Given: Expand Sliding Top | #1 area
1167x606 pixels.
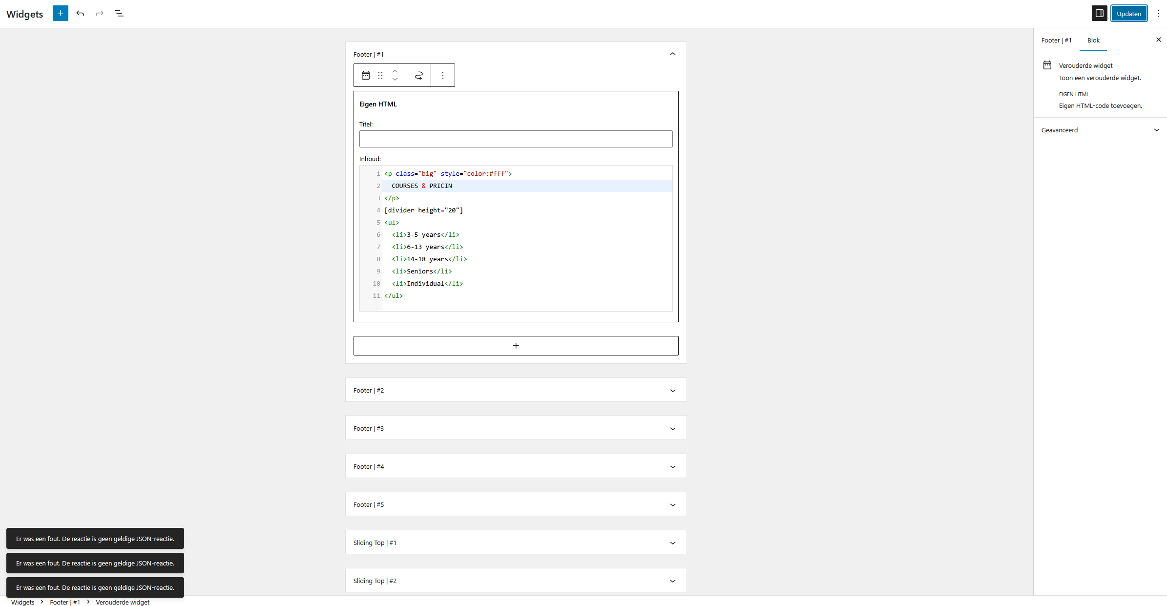Looking at the screenshot, I should (672, 543).
